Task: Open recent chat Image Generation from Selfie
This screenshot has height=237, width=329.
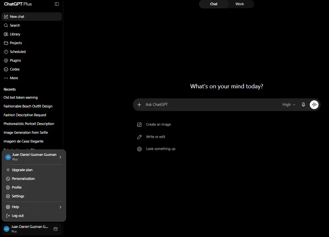Action: coord(26,132)
